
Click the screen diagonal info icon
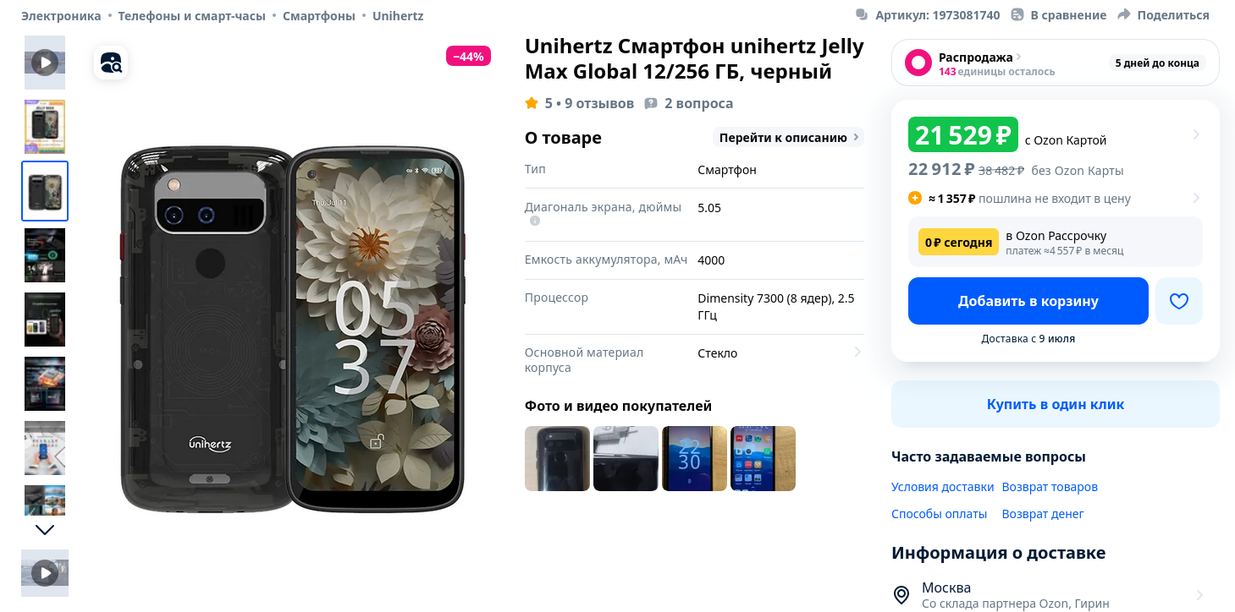coord(535,221)
